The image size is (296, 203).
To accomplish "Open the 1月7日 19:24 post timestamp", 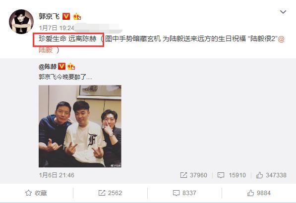I will point(57,28).
